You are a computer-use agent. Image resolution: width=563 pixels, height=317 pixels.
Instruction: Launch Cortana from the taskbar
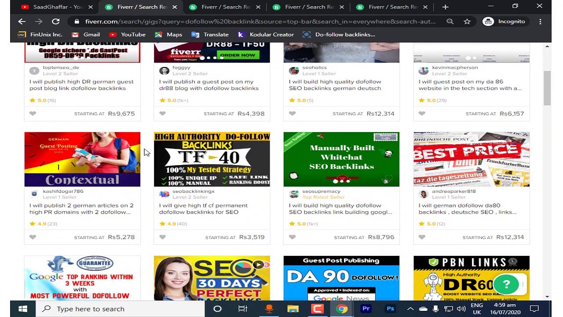click(x=217, y=309)
